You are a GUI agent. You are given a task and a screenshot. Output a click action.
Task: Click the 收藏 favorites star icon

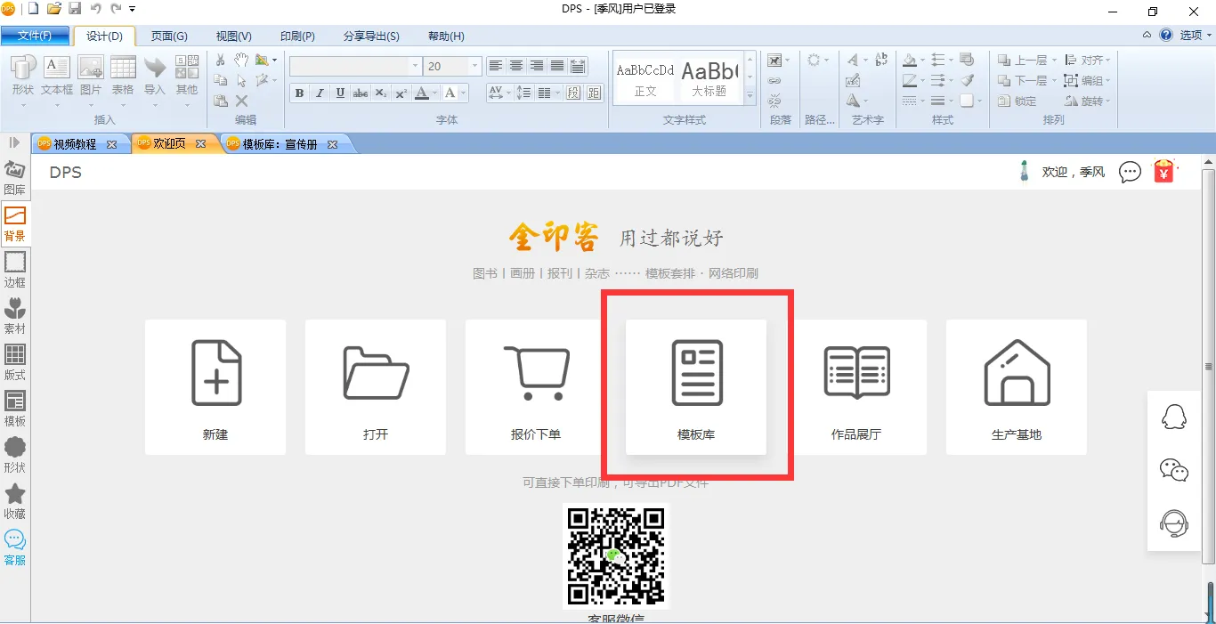tap(15, 501)
